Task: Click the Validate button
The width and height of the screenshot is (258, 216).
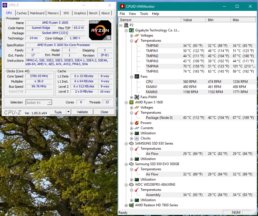Action: [x=82, y=112]
